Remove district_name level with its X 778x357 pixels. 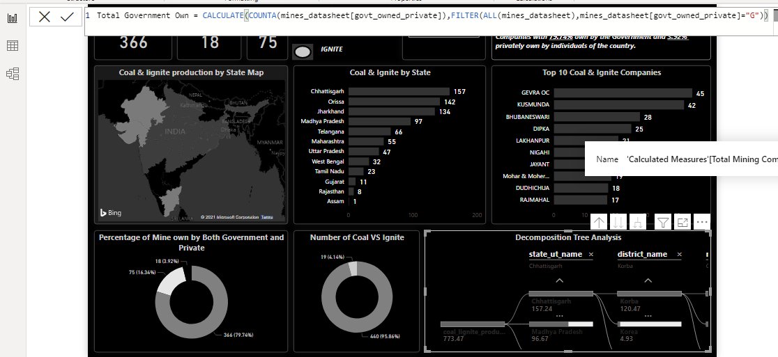679,255
